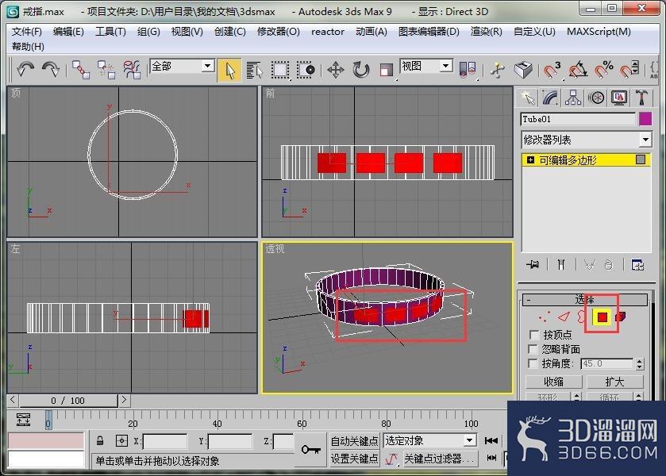
Task: Click Use Pivot Point Center icon
Action: (x=468, y=70)
